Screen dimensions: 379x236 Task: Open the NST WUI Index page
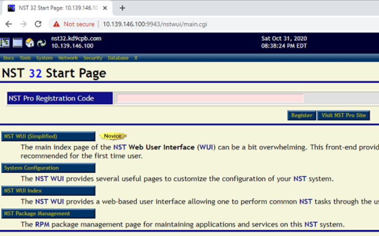point(48,191)
